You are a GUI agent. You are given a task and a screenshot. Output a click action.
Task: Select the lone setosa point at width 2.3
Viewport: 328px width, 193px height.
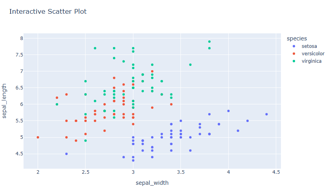tap(67, 154)
